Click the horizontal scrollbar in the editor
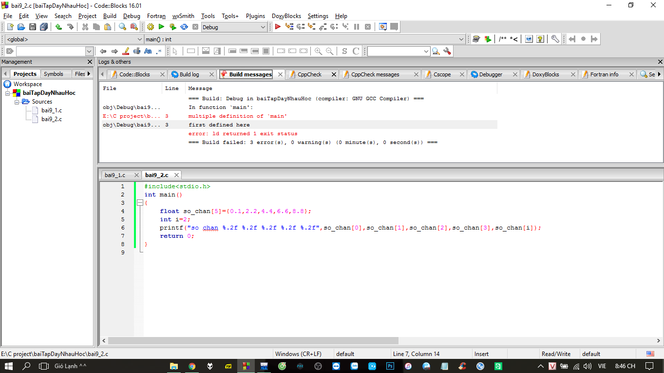 click(x=253, y=341)
